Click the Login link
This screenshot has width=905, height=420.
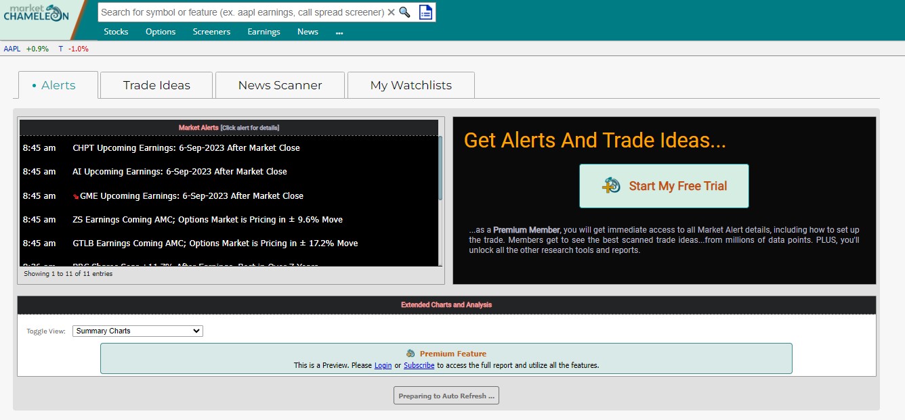click(x=383, y=365)
